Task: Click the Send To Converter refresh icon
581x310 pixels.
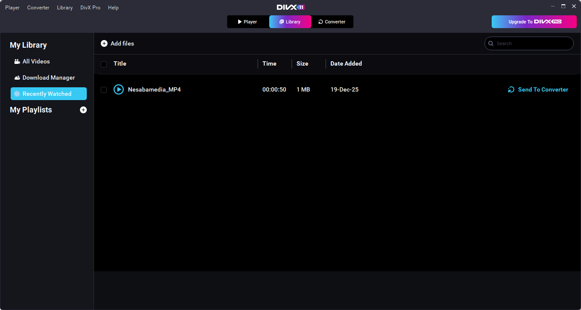Action: coord(511,89)
